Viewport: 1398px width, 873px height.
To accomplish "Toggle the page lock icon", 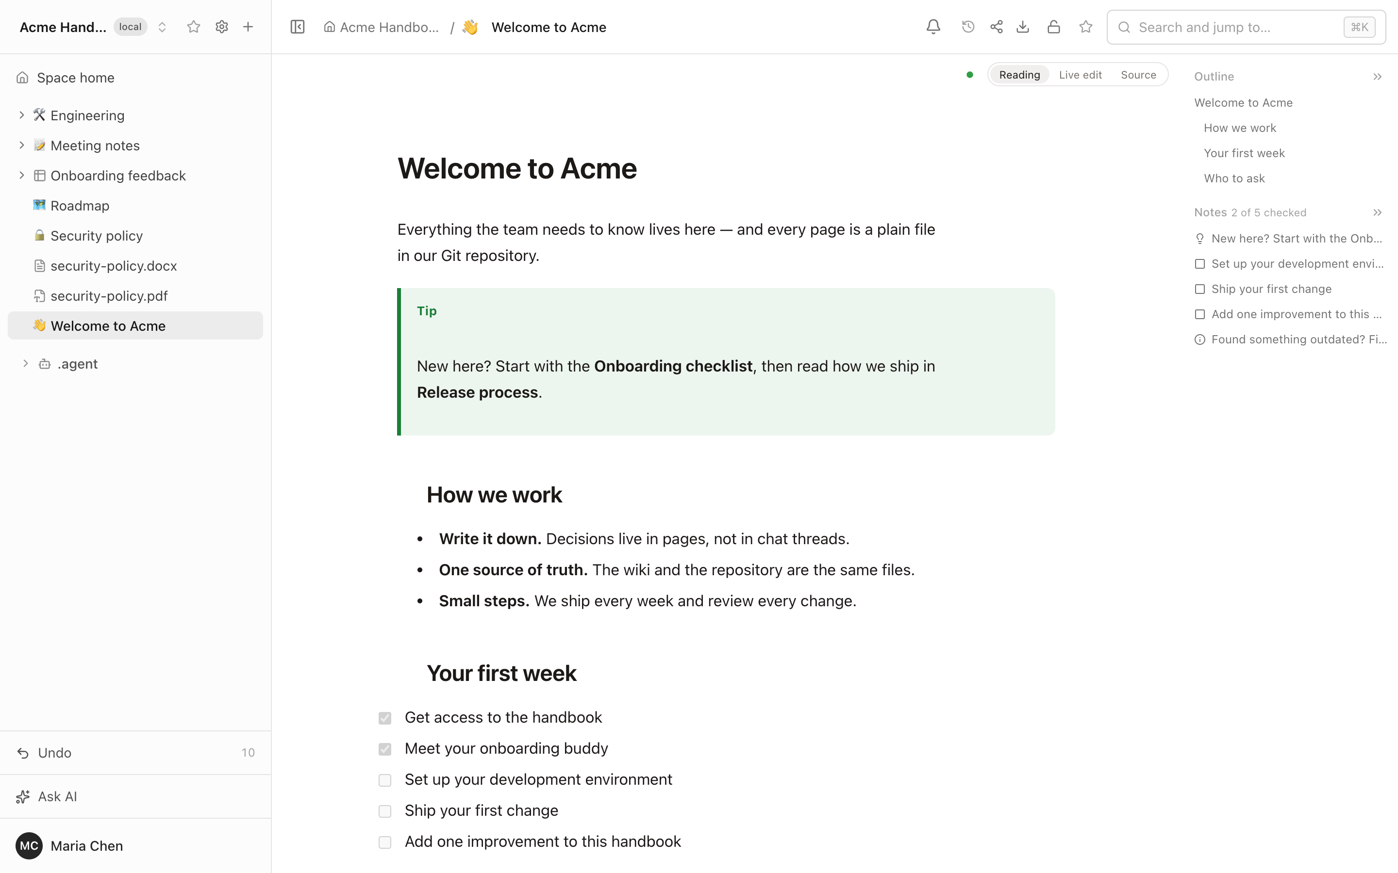I will point(1054,27).
